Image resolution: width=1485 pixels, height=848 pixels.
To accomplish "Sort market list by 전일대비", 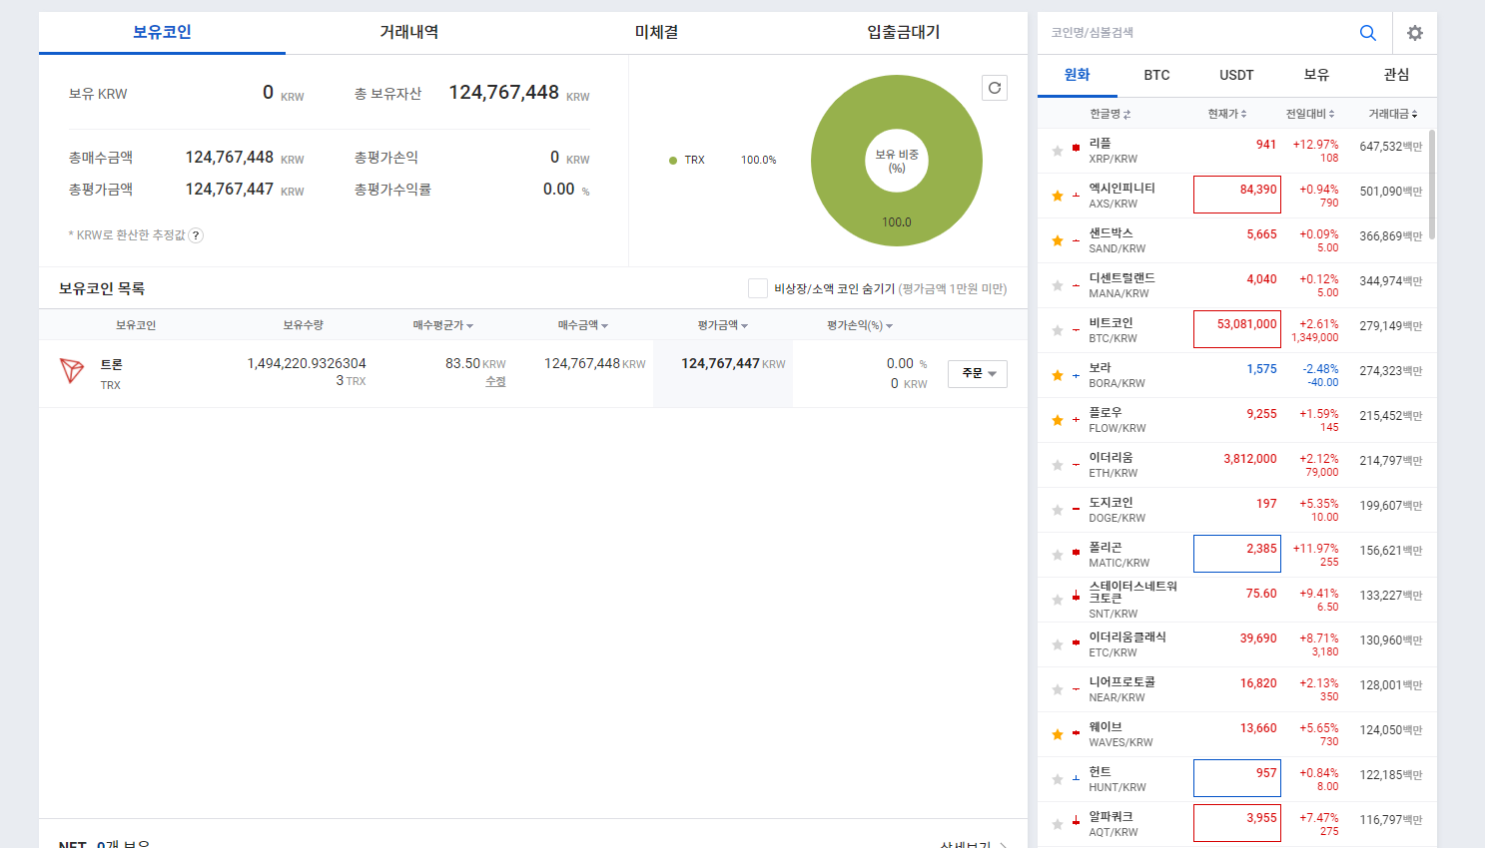I will pos(1310,114).
